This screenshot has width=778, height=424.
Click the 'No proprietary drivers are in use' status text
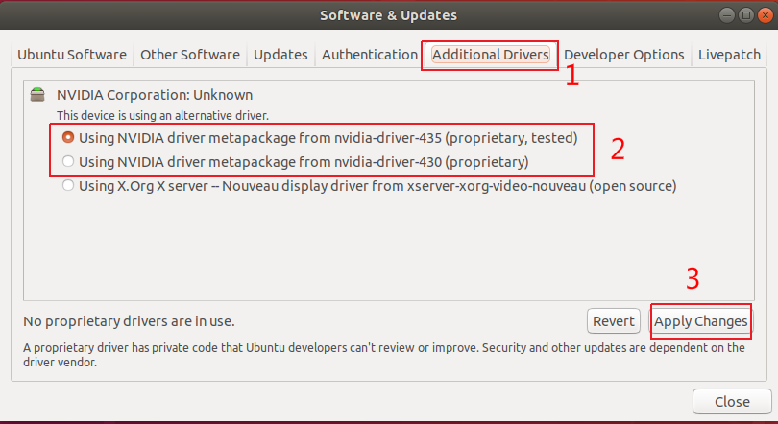tap(129, 321)
